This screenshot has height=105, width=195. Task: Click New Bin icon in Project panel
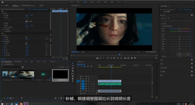61,98
